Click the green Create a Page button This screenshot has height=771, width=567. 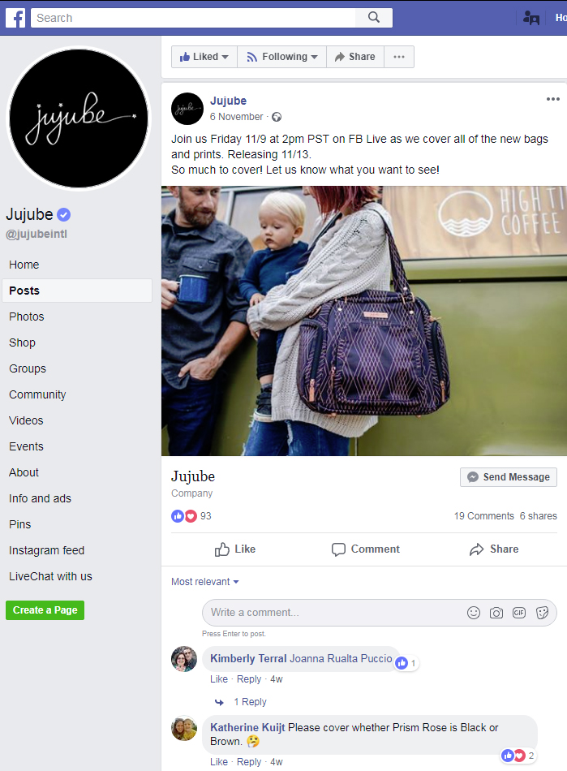45,610
